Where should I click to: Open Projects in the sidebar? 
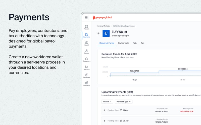click(86, 27)
